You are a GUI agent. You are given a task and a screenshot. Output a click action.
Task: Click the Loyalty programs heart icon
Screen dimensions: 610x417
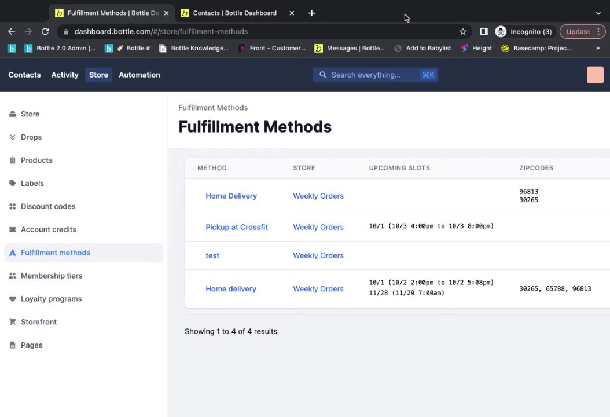pos(13,299)
